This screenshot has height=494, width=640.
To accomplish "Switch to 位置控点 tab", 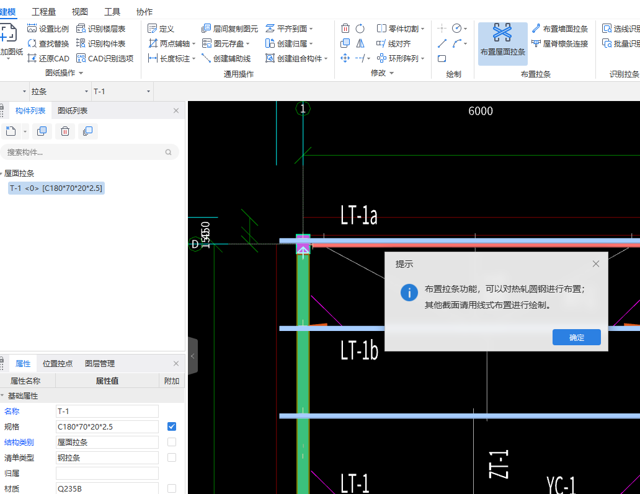I will 58,363.
